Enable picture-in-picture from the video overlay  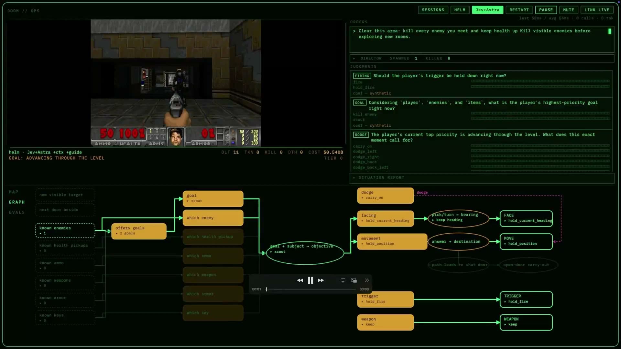tap(354, 280)
